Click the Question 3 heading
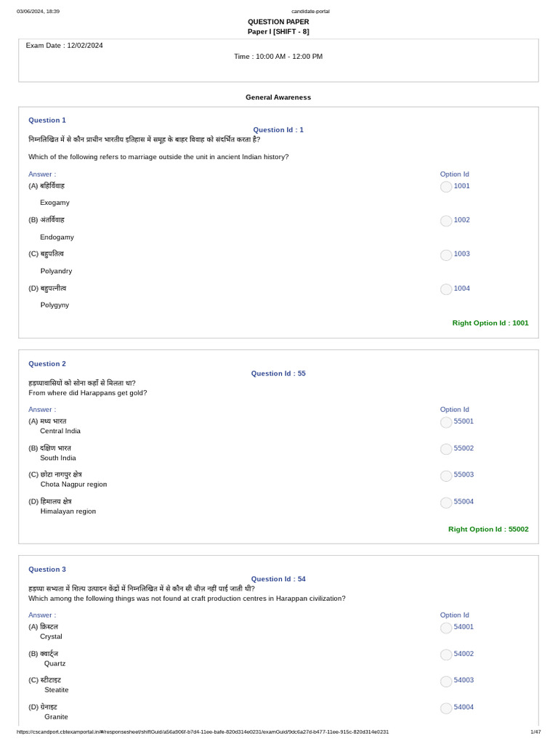 point(47,570)
